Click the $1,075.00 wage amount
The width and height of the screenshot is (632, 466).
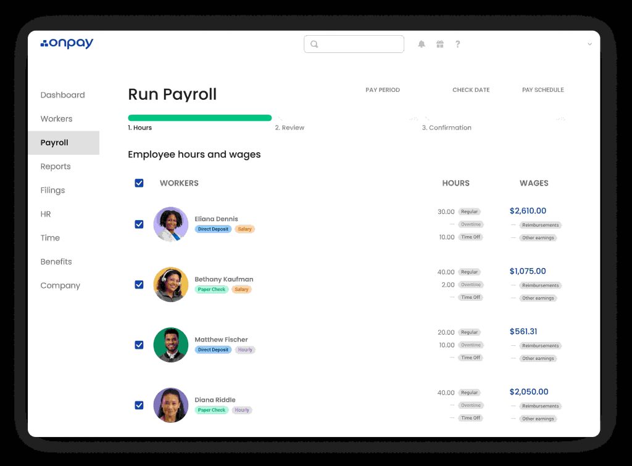(528, 271)
